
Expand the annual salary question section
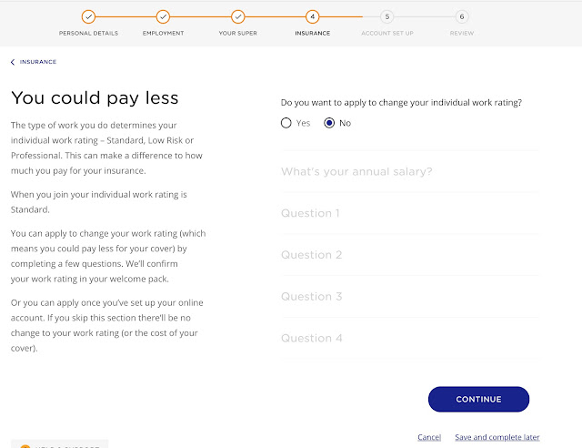click(x=410, y=171)
